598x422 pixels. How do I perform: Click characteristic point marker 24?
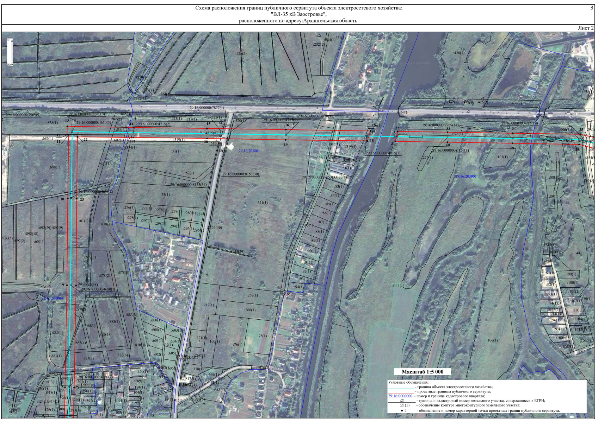click(x=76, y=285)
